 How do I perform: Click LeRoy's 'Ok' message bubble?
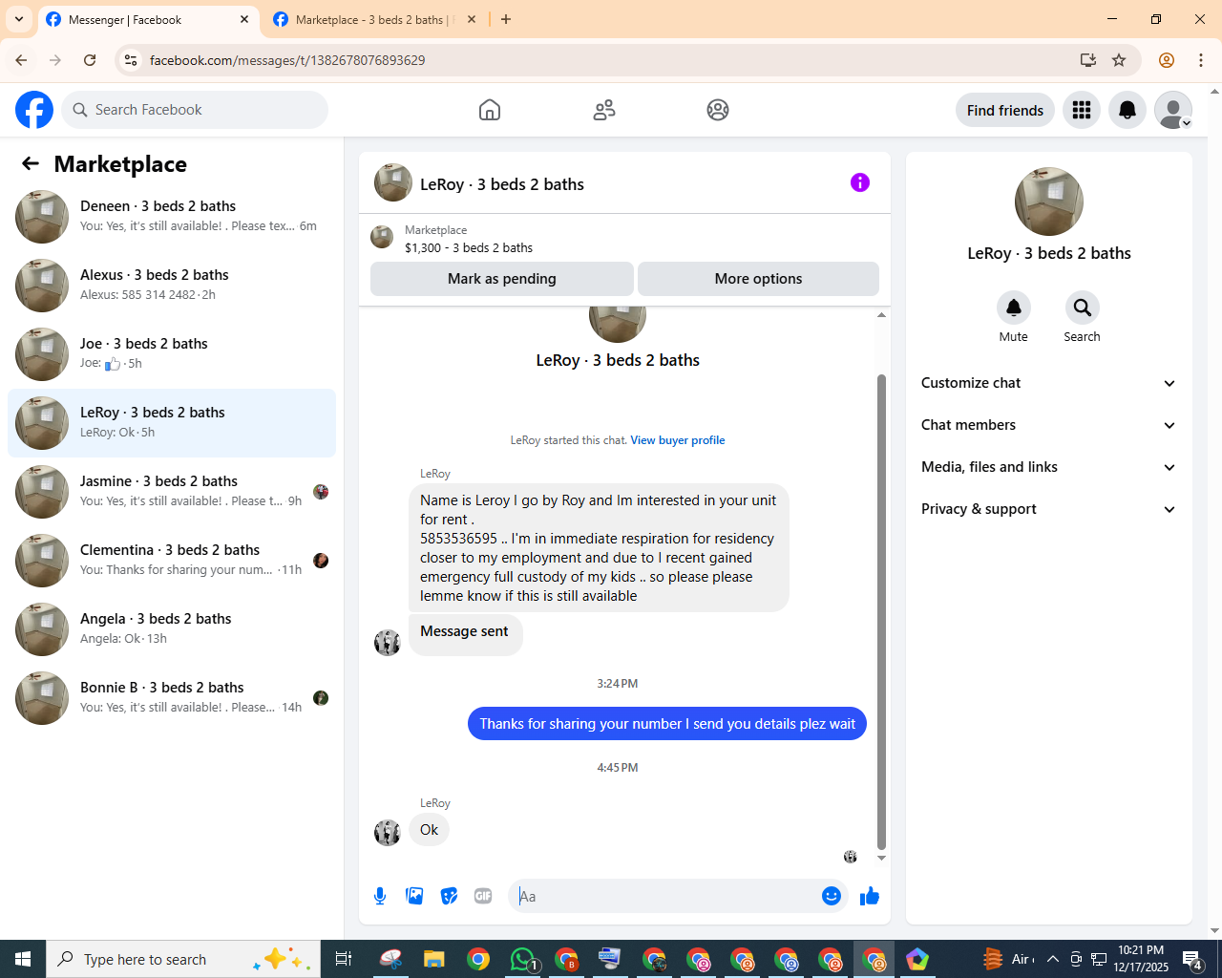pos(430,830)
